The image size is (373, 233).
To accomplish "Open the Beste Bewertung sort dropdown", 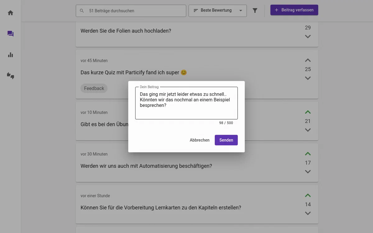I will (x=218, y=11).
